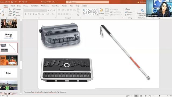Decrease font size
The image size is (172, 97).
point(51,10)
